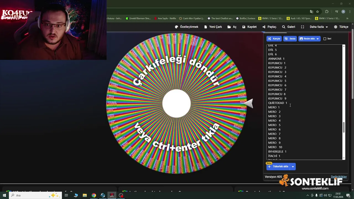Image resolution: width=354 pixels, height=199 pixels.
Task: Grab the entries list scrollbar thumb
Action: pyautogui.click(x=344, y=127)
